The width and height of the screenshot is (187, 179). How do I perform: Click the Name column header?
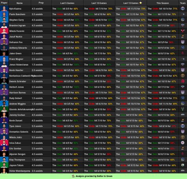coord(19,3)
